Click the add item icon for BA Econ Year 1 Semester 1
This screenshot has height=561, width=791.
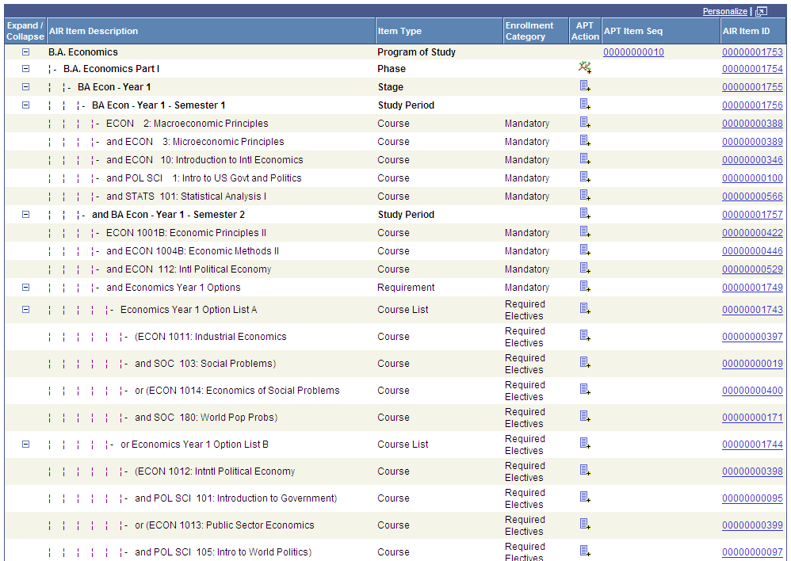pos(585,105)
